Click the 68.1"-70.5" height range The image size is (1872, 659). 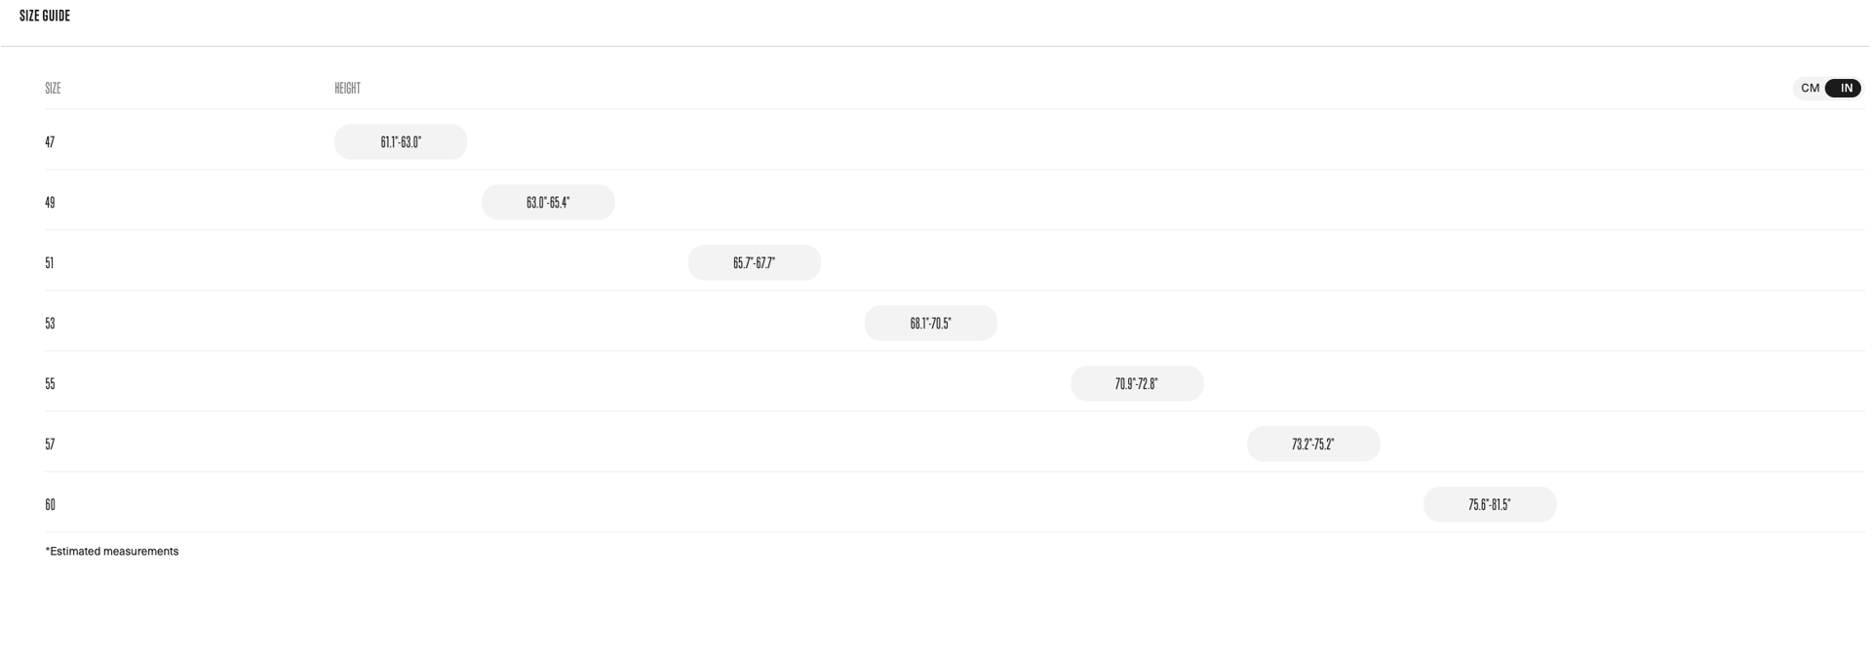pos(930,324)
